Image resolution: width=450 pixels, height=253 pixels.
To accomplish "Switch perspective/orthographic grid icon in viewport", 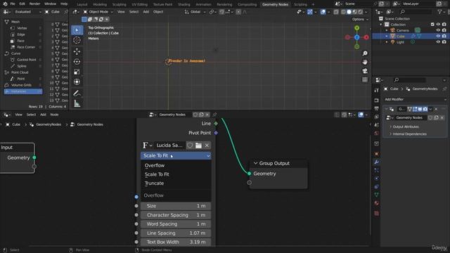I will (365, 79).
